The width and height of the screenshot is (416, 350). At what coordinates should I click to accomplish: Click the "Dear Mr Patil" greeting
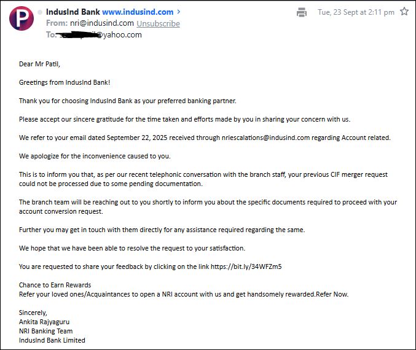40,64
